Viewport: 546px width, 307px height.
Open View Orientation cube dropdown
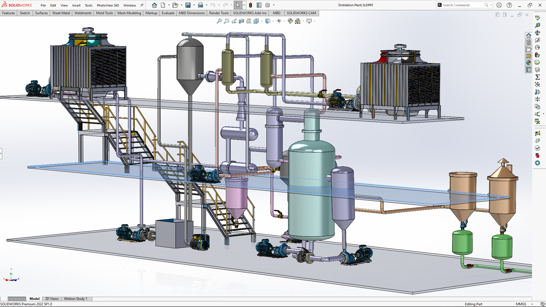coord(262,21)
